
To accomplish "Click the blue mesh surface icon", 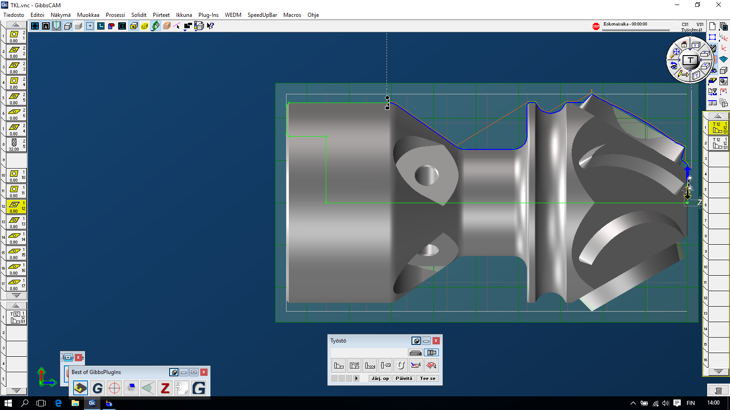I will (724, 59).
